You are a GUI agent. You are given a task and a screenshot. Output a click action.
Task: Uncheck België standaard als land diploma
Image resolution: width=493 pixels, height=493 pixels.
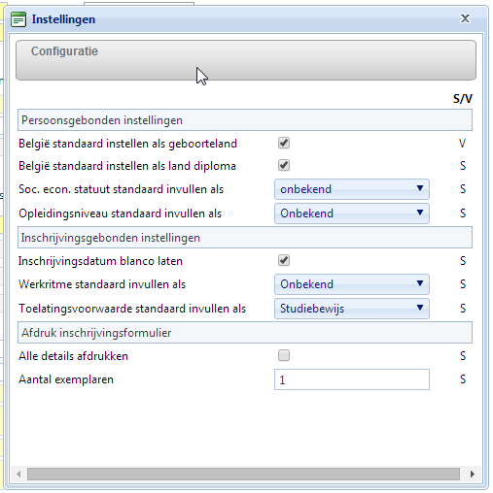coord(284,165)
